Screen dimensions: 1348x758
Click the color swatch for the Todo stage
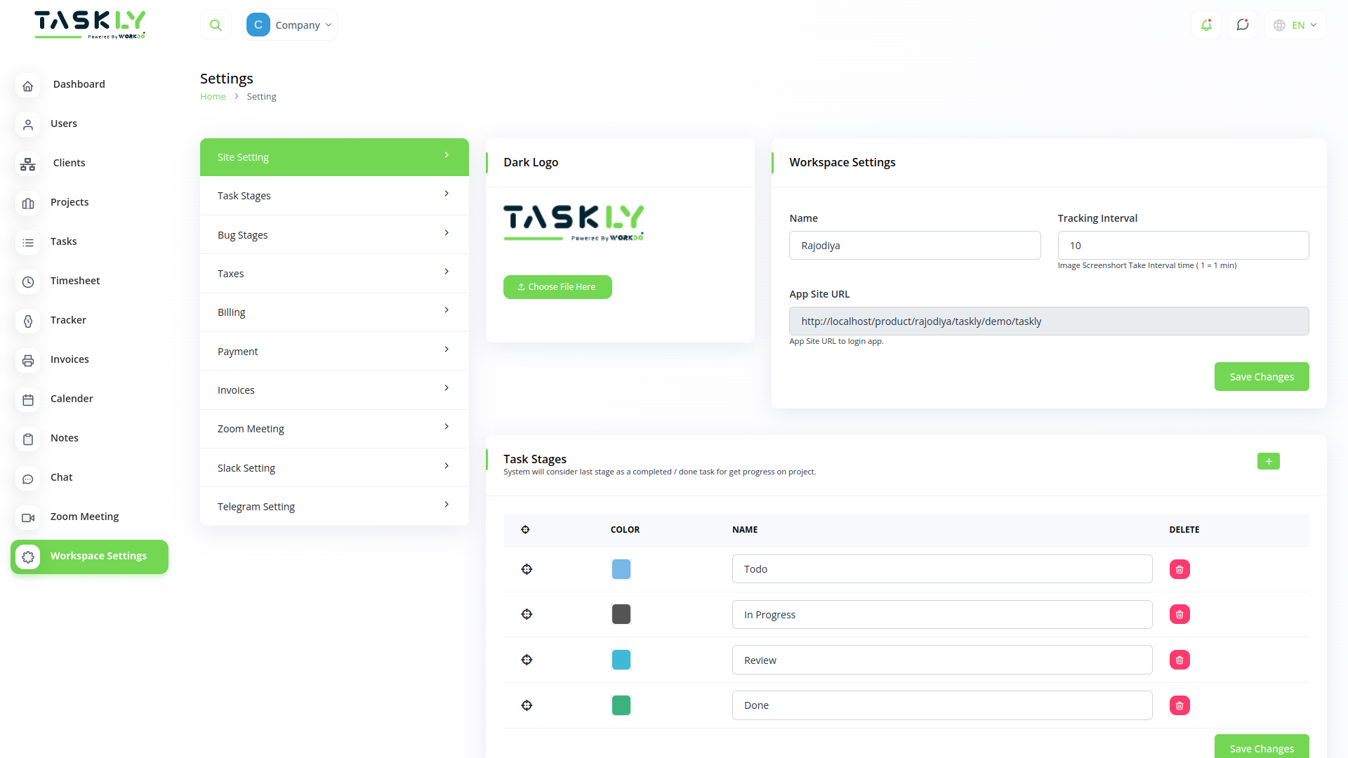pos(621,568)
